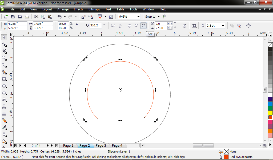Viewport: 273px width, 160px height.
Task: Switch shape type to full Ellipse
Action: pyautogui.click(x=130, y=26)
